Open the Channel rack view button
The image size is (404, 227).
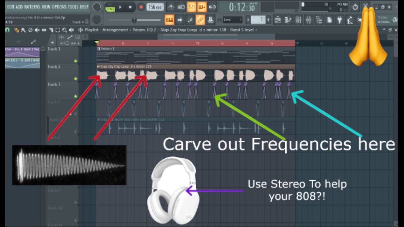click(x=298, y=20)
